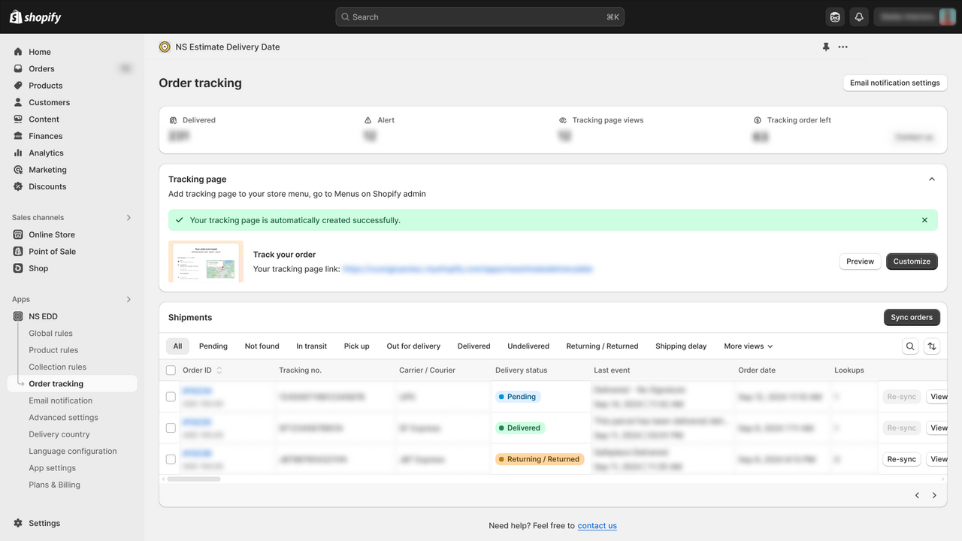
Task: Open the Online Store icon
Action: point(18,234)
